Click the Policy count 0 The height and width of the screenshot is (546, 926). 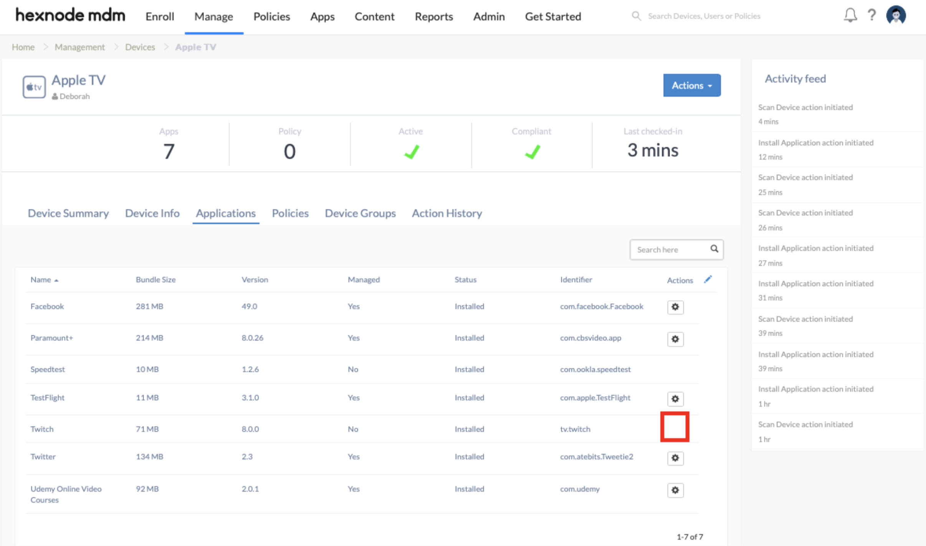click(x=289, y=151)
